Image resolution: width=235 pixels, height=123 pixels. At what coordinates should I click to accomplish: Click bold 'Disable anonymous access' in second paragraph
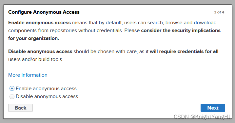pyautogui.click(x=40, y=51)
